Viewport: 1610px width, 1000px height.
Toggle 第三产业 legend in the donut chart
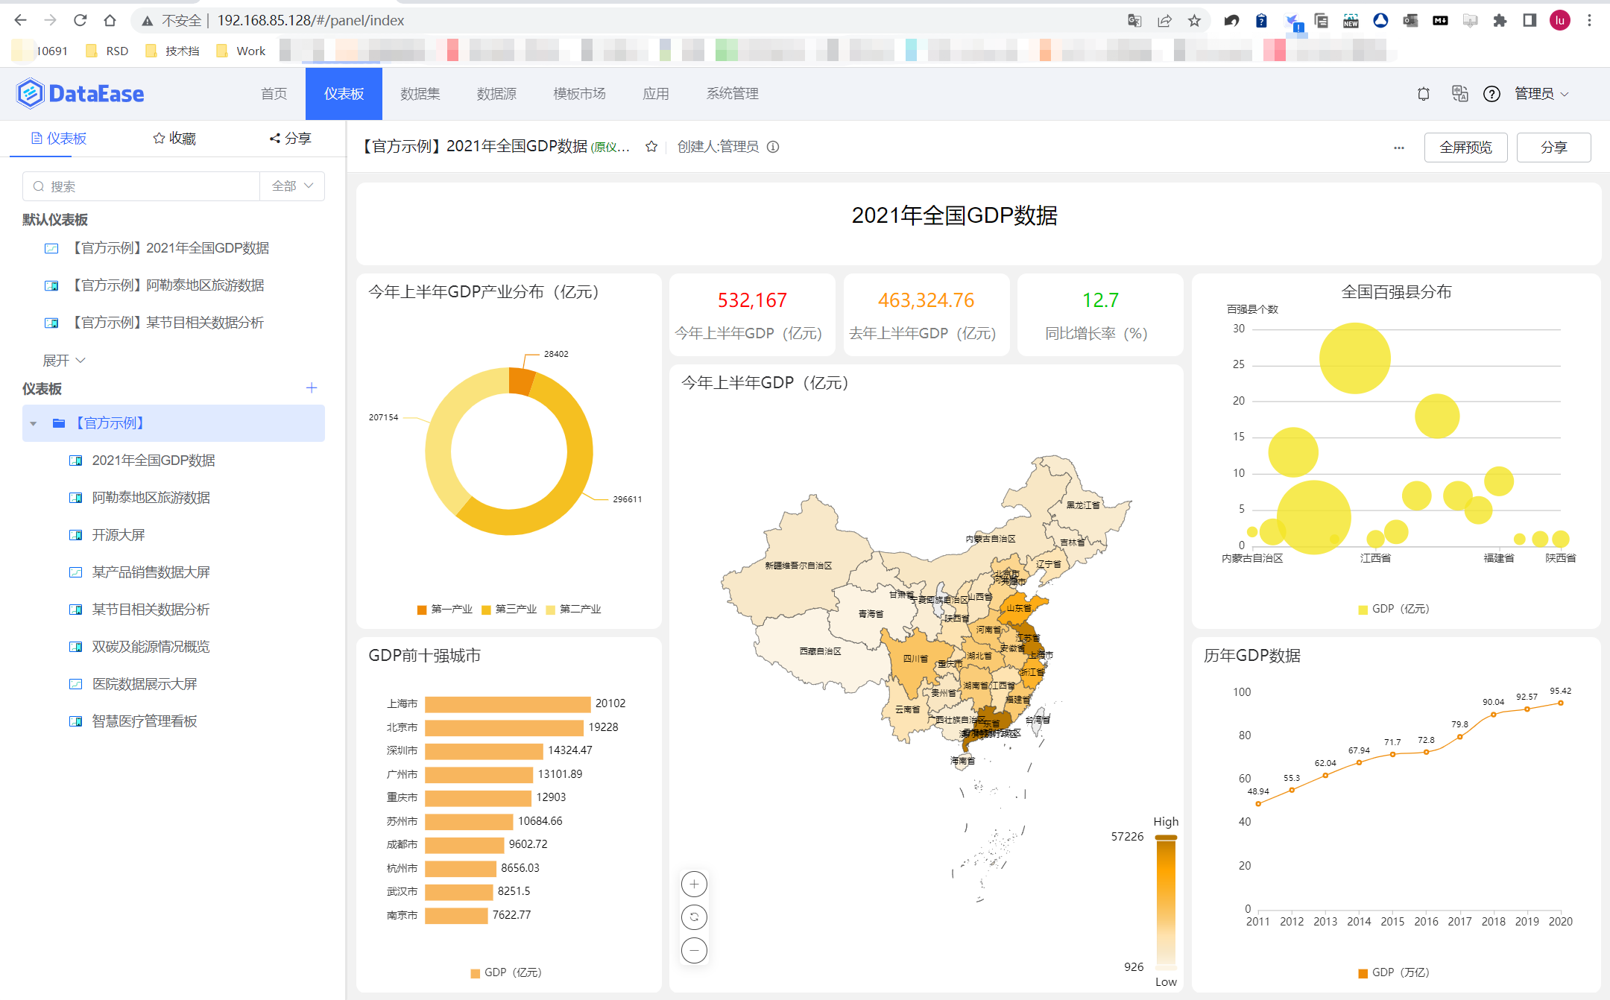(x=509, y=610)
